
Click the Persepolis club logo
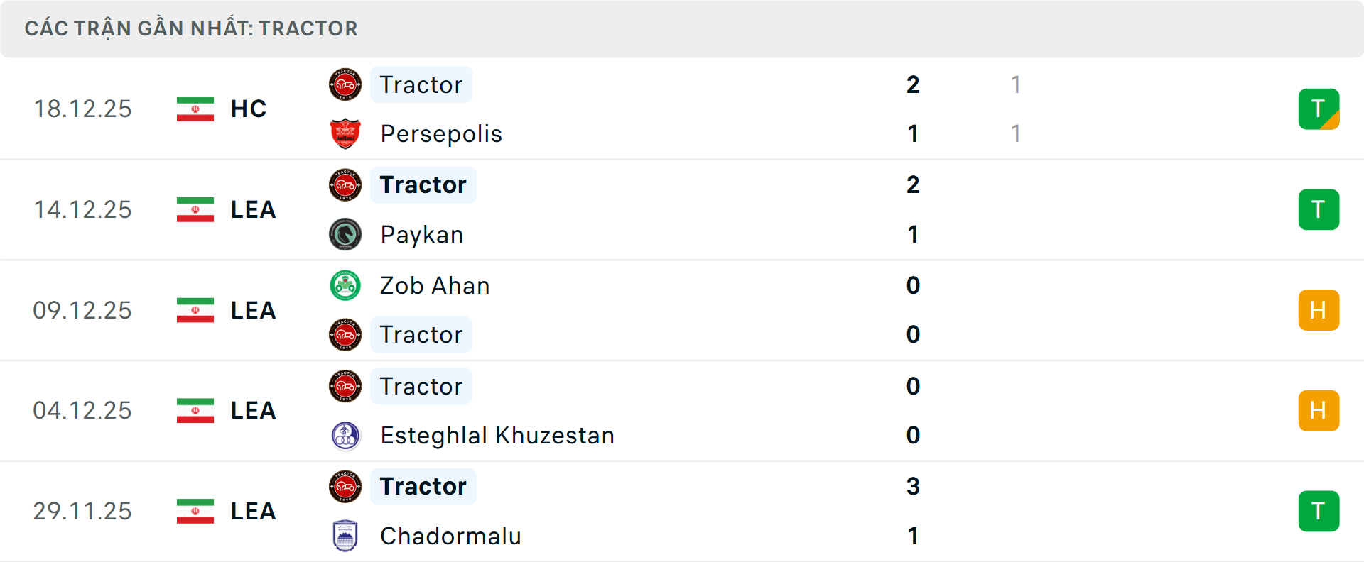pyautogui.click(x=345, y=134)
